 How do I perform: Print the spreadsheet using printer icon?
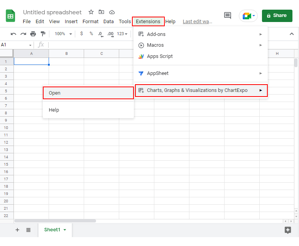coord(33,34)
